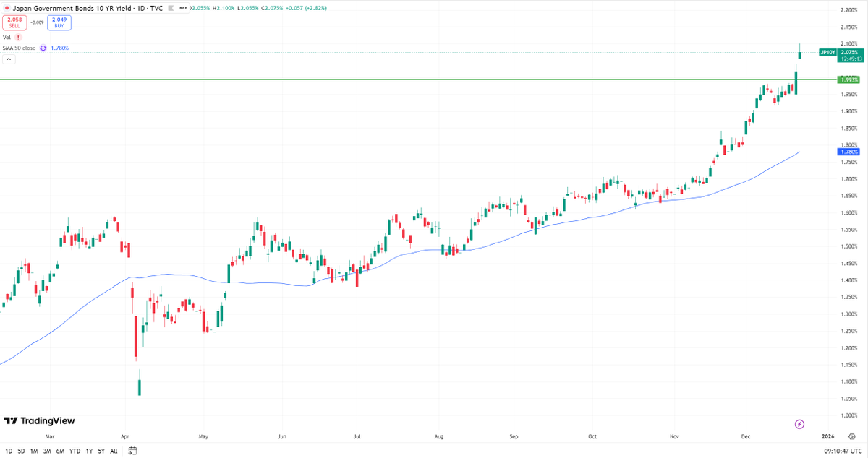Click the 2.200% price axis label

pyautogui.click(x=848, y=10)
